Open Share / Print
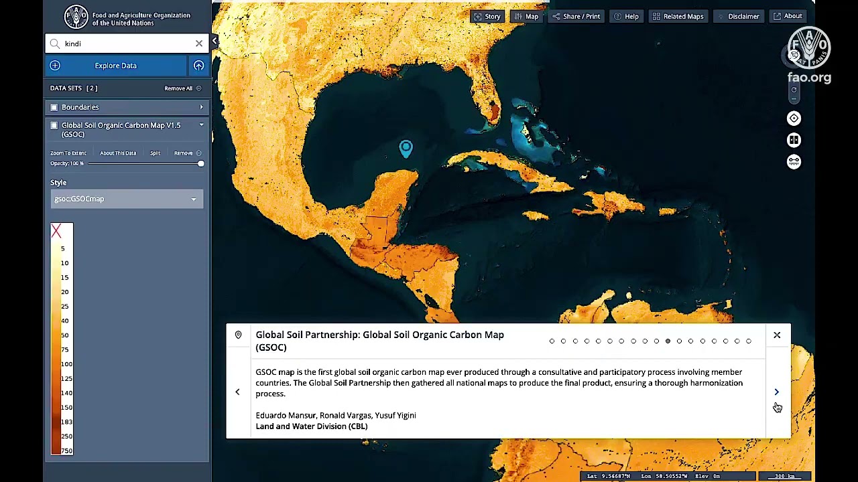Image resolution: width=858 pixels, height=482 pixels. click(576, 16)
